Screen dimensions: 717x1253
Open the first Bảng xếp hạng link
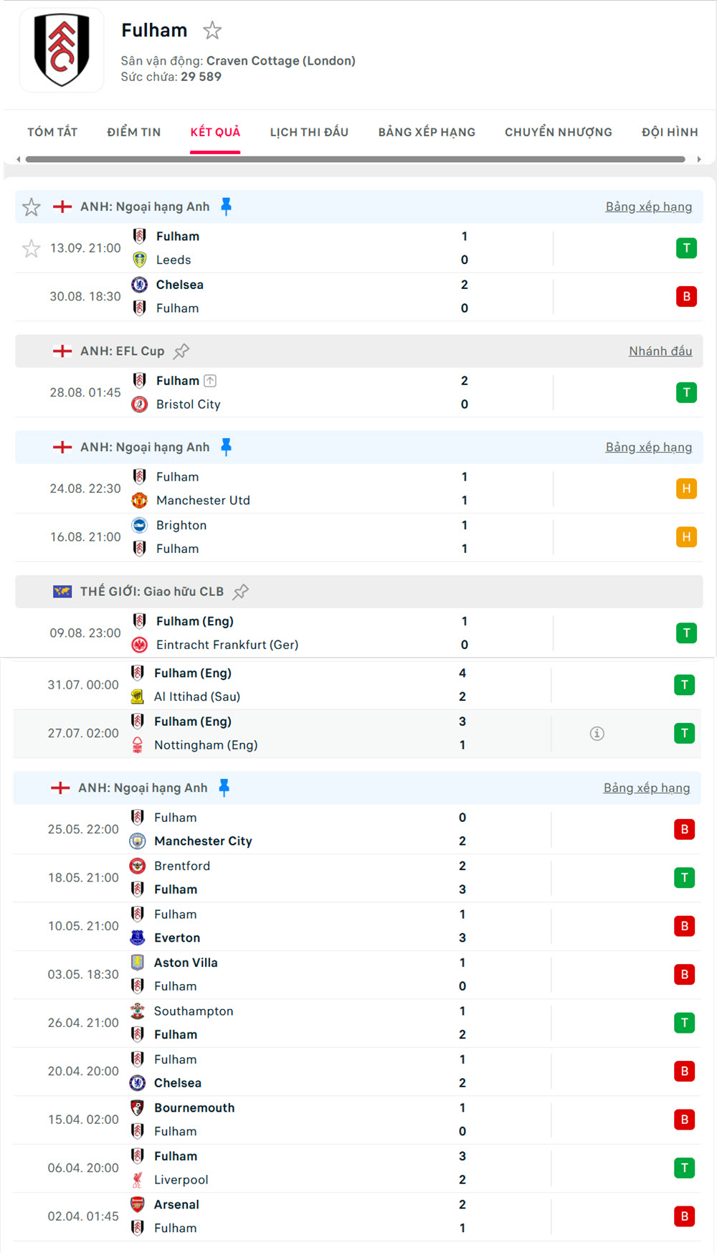648,207
